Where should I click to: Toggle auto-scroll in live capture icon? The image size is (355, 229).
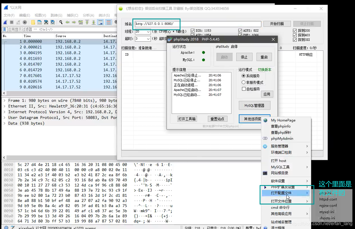point(100,22)
